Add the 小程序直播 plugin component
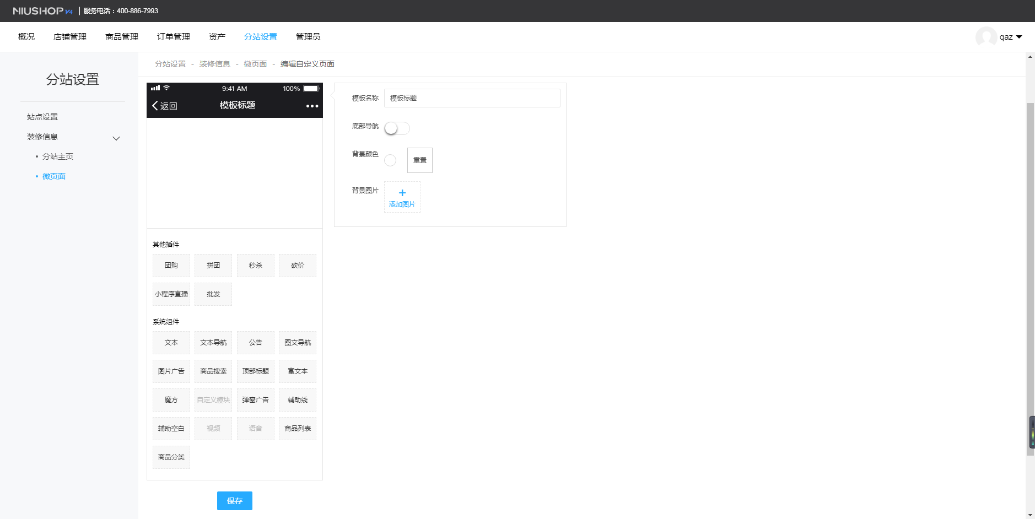The height and width of the screenshot is (519, 1035). point(171,294)
